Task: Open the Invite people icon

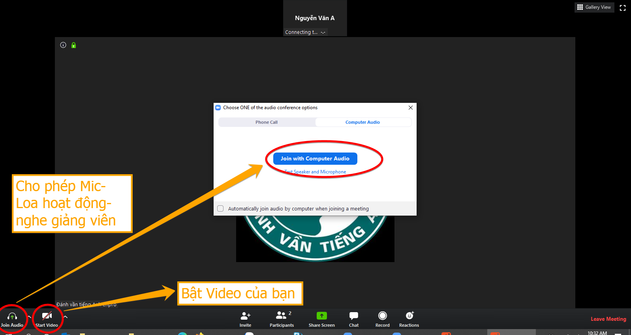Action: pyautogui.click(x=245, y=316)
